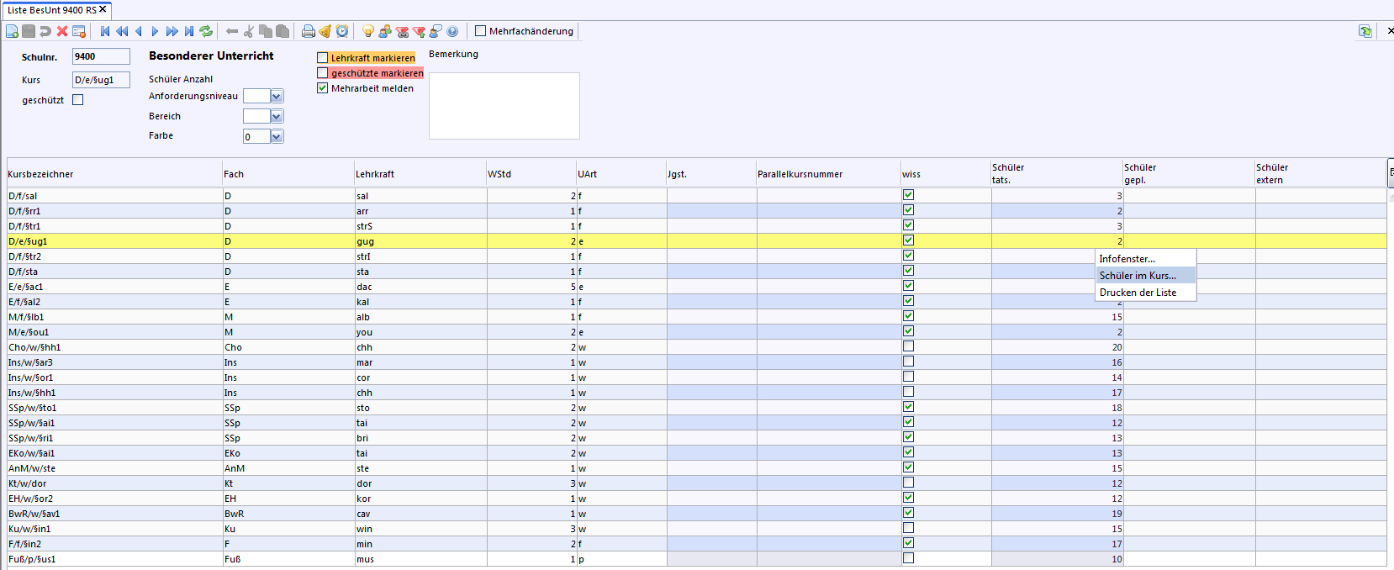Skip forward one page with double-right arrow
This screenshot has width=1394, height=570.
pos(172,31)
